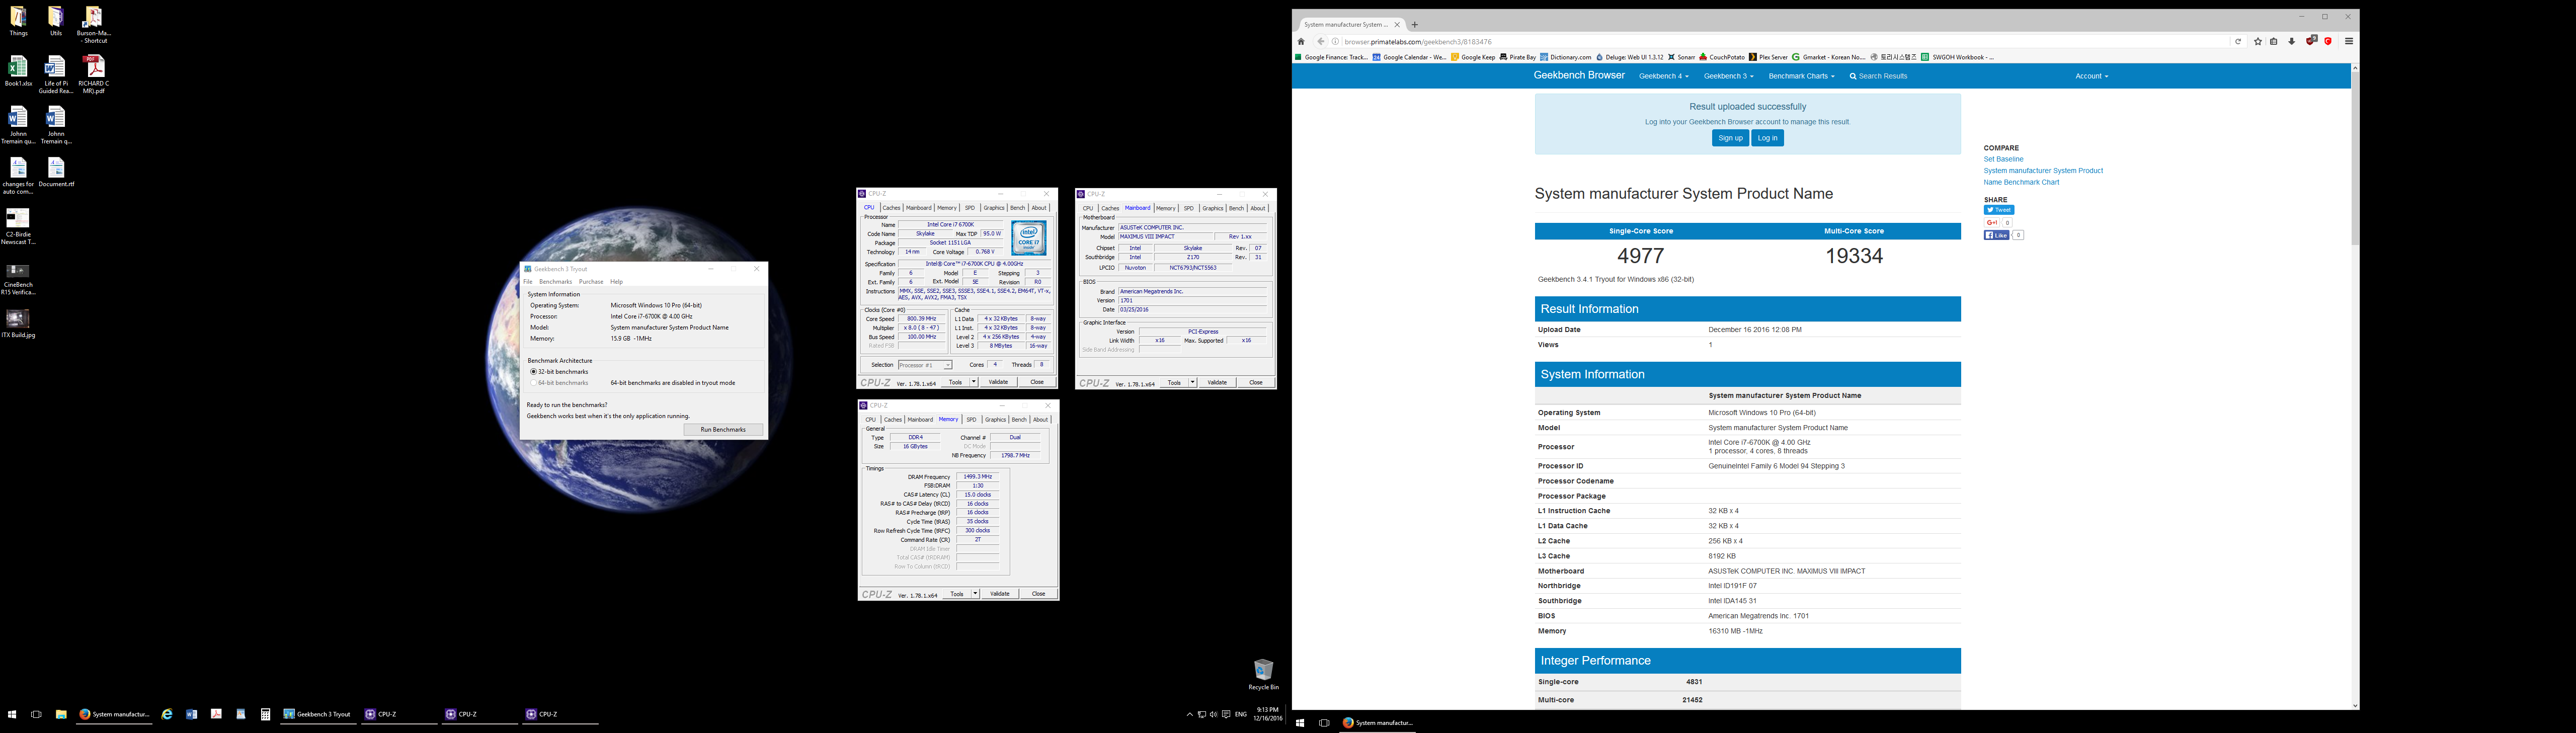
Task: Expand the Geekbench 4 dropdown
Action: pos(1663,76)
